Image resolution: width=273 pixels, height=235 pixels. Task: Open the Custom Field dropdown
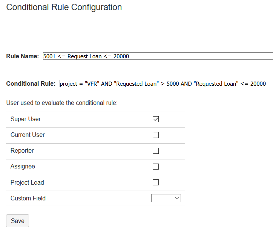tap(166, 198)
